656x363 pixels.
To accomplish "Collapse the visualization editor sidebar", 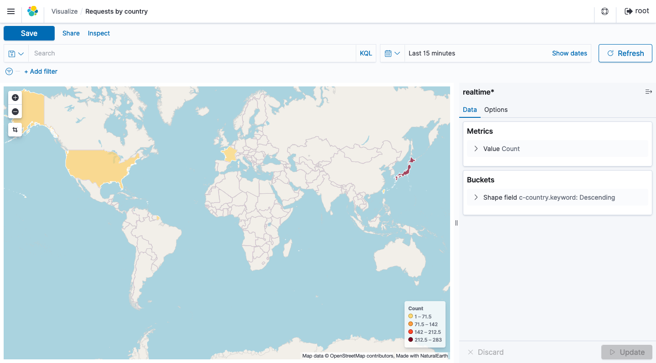I will click(649, 92).
